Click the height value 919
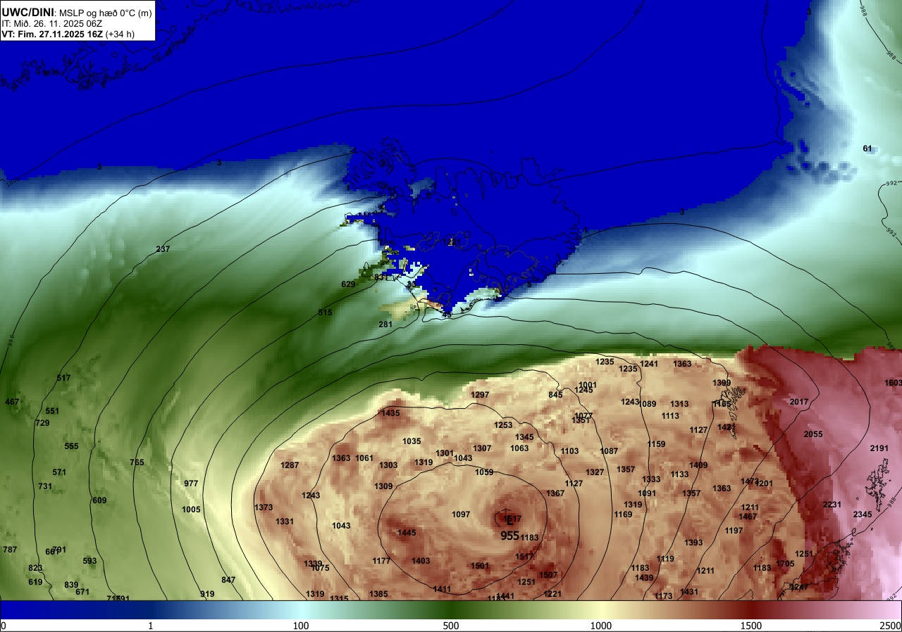 pyautogui.click(x=207, y=594)
